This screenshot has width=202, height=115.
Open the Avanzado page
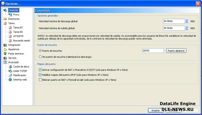(14, 62)
